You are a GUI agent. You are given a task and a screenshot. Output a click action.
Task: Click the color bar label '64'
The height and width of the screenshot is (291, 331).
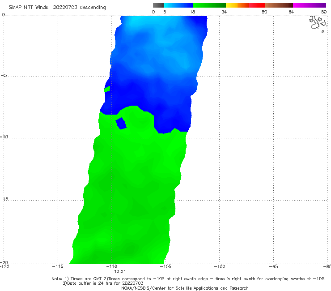[291, 12]
